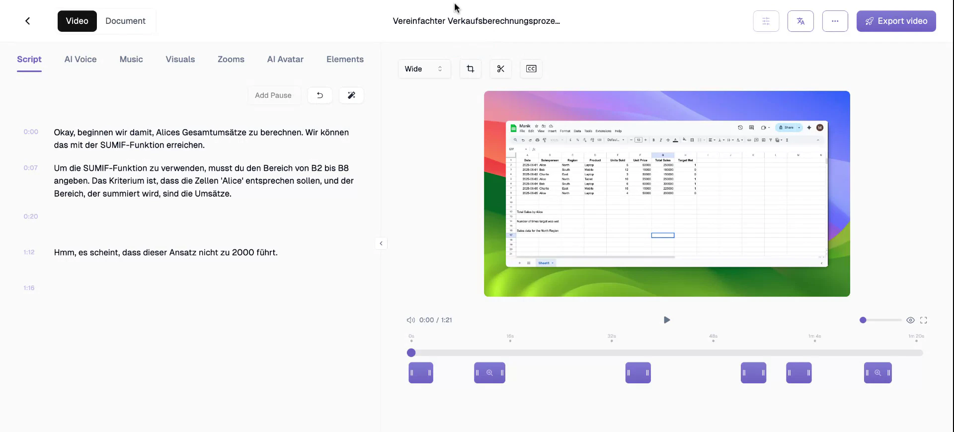Click script line 'Hmm, es scheint'

click(x=166, y=253)
